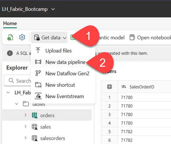Open the settings gear icon

(22, 37)
